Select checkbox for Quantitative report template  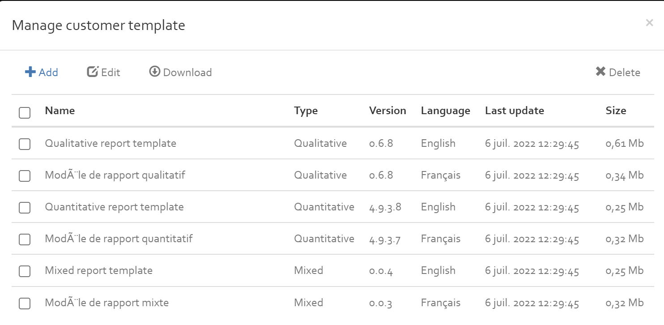[x=25, y=208]
